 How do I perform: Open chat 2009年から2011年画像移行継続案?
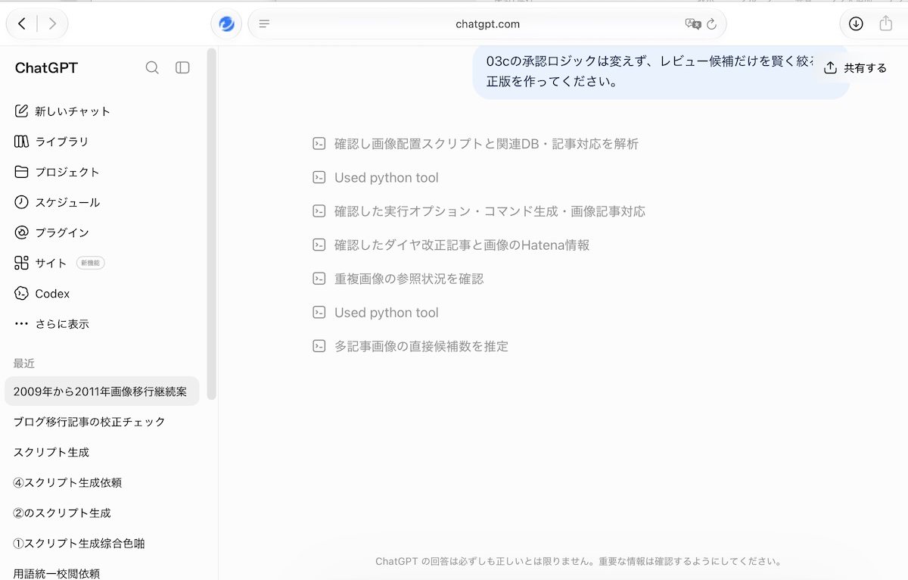(x=101, y=391)
